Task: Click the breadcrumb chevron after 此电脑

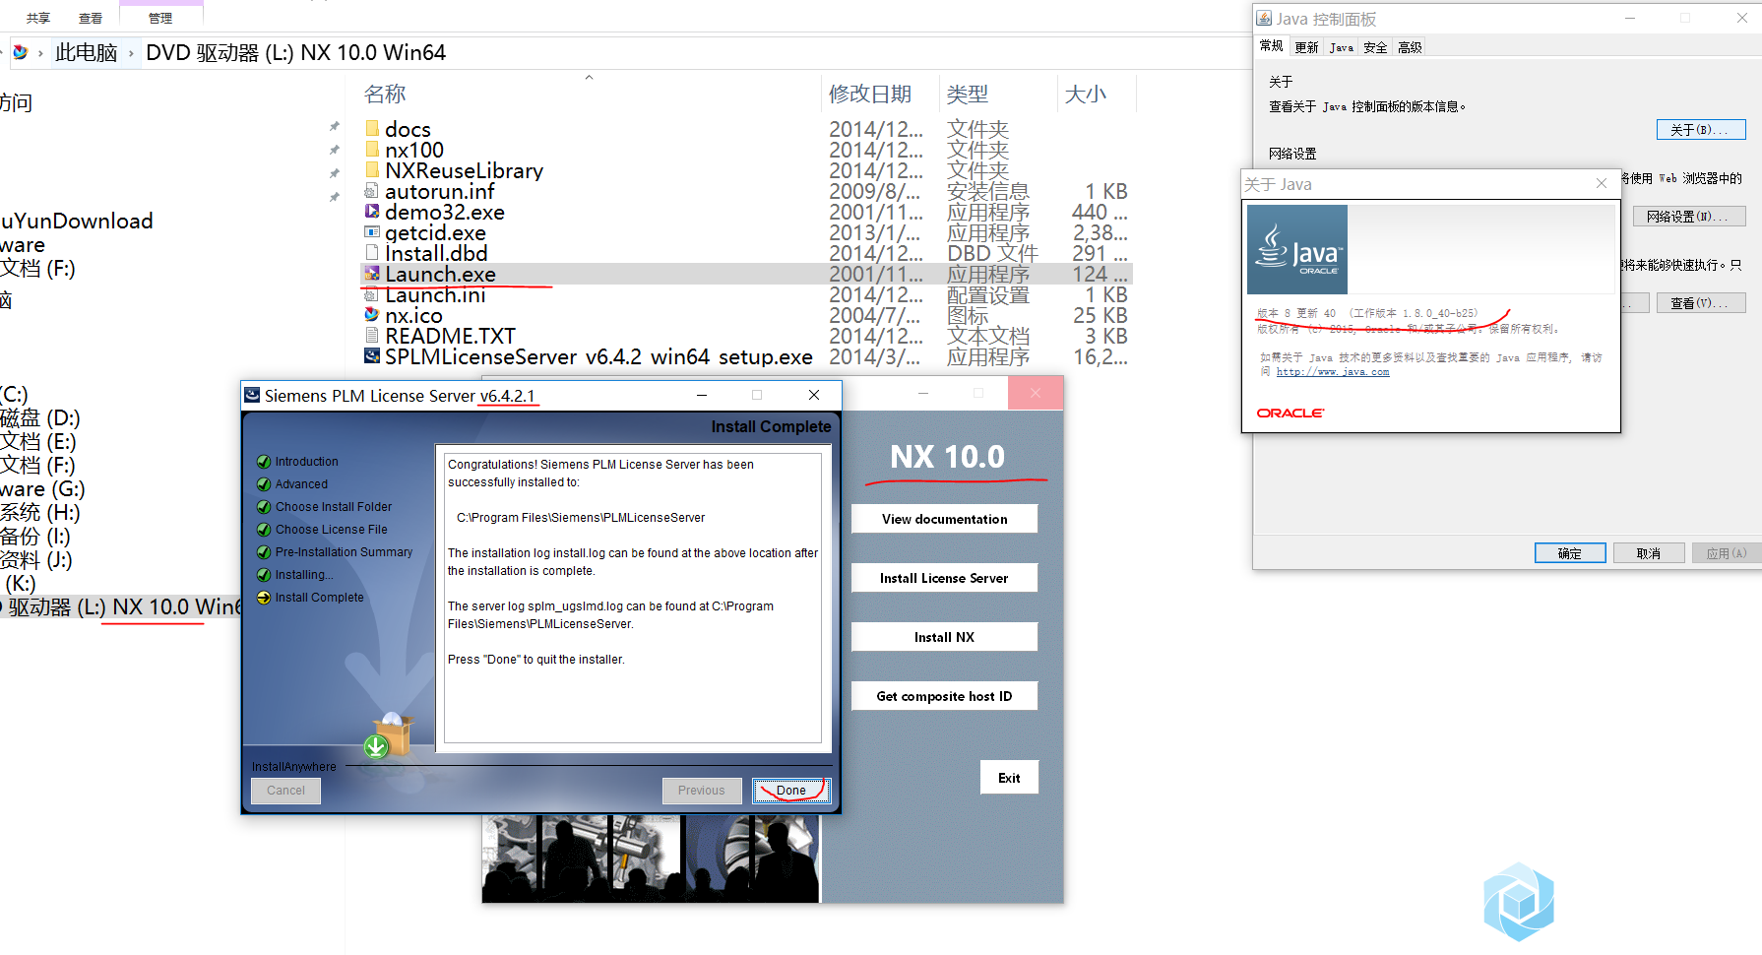Action: pos(131,53)
